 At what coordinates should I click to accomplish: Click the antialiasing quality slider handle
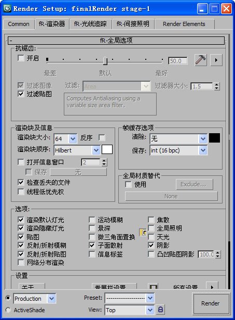(105, 60)
